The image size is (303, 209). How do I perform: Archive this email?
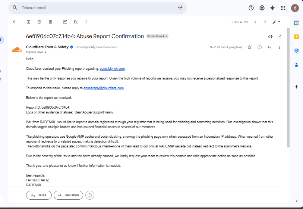(x=28, y=22)
